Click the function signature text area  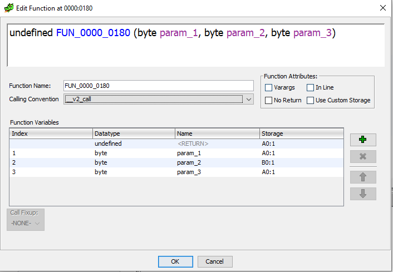click(196, 46)
